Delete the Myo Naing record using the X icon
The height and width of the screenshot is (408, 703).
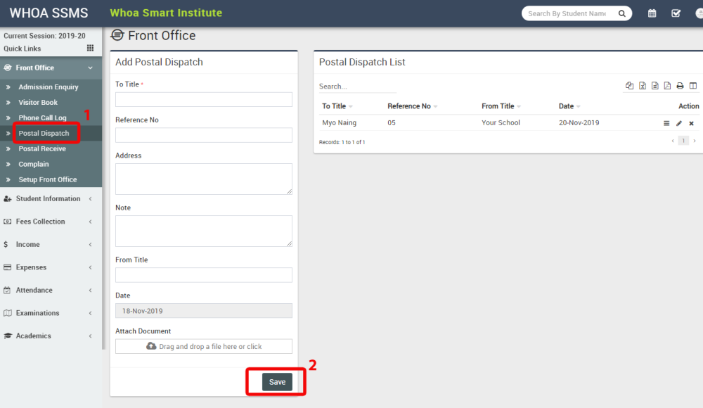(x=690, y=123)
